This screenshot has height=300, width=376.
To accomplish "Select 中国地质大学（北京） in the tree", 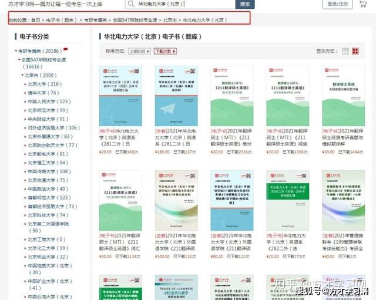I will click(x=50, y=266).
